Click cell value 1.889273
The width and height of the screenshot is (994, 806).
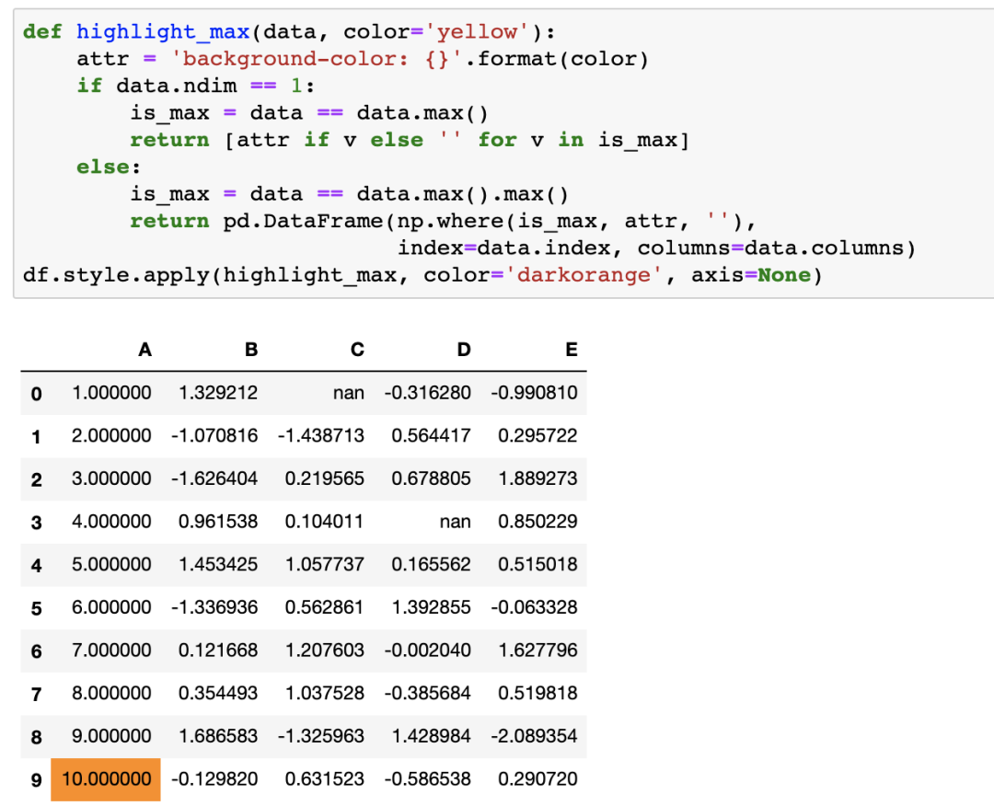click(x=537, y=478)
